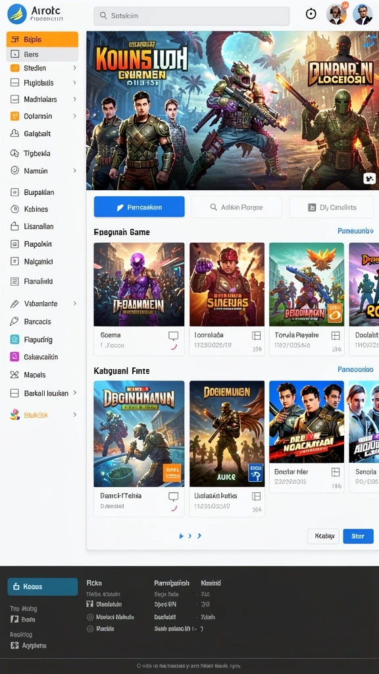Open the first user avatar with notification badge

click(336, 14)
